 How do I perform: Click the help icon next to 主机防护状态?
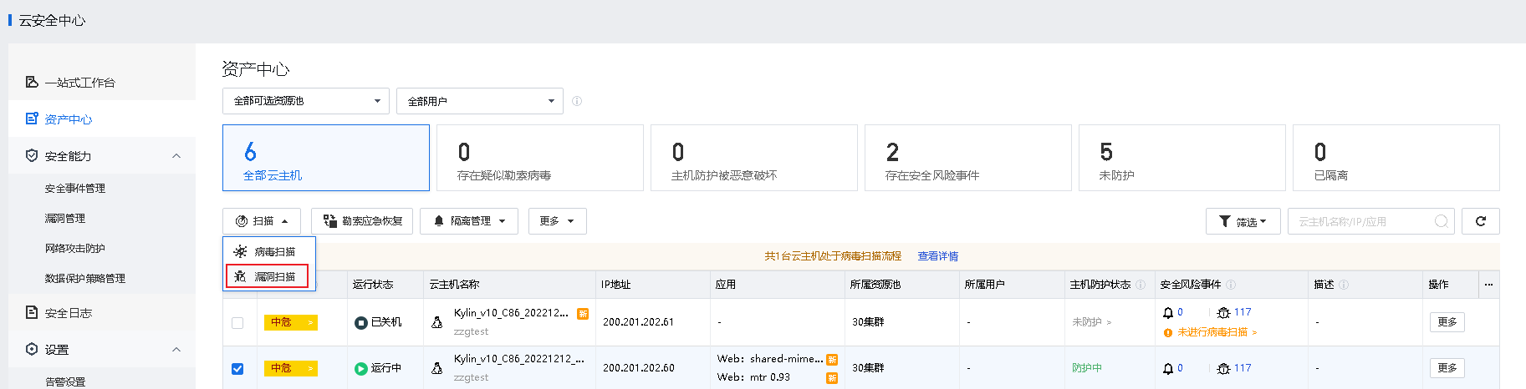[x=1141, y=285]
